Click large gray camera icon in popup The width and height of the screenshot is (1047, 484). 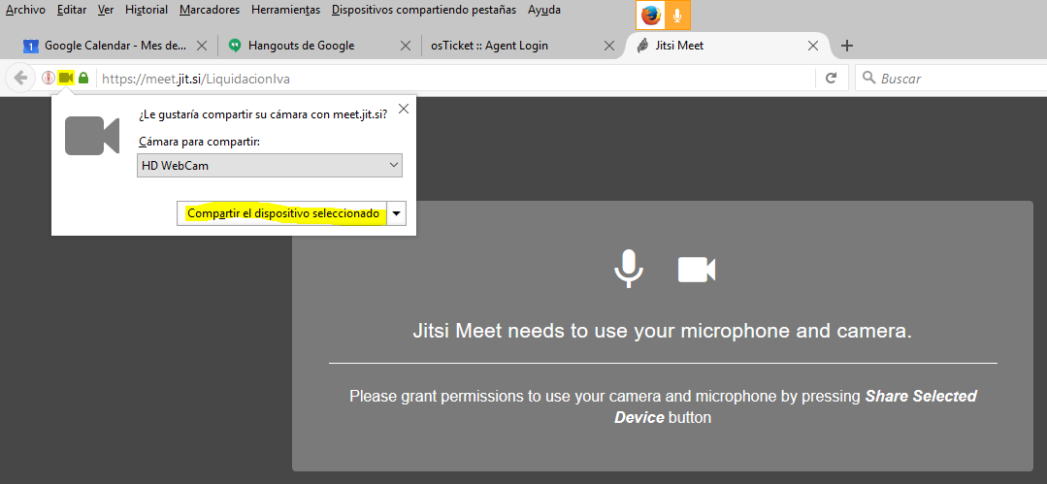[x=92, y=136]
